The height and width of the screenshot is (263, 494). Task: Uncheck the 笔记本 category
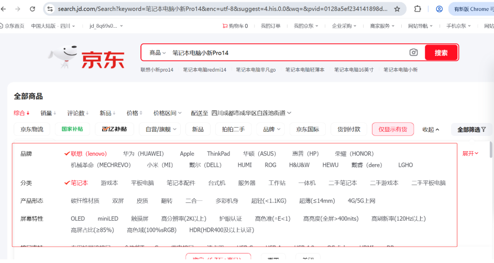point(76,183)
